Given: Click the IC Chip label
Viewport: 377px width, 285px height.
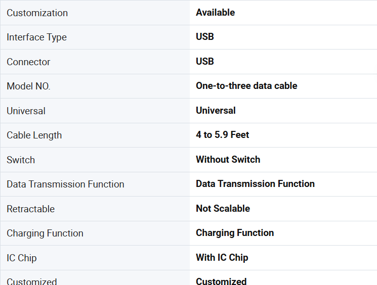Looking at the screenshot, I should (x=22, y=258).
